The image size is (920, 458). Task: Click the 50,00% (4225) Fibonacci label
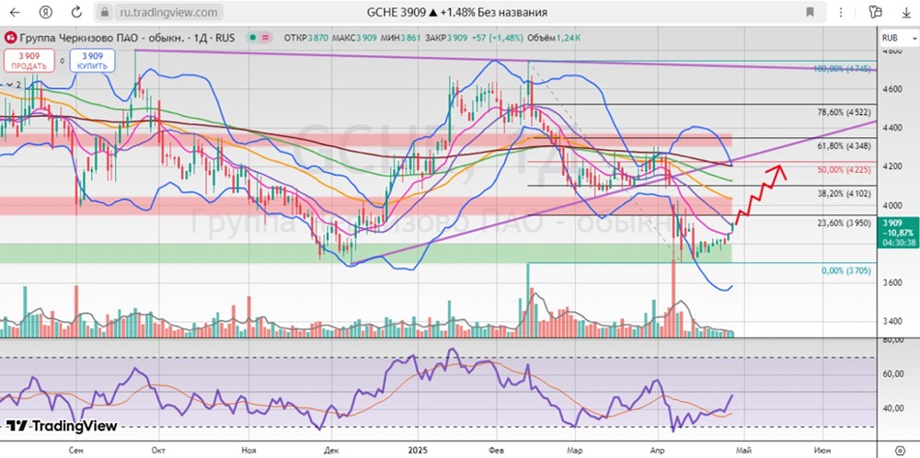click(x=844, y=169)
